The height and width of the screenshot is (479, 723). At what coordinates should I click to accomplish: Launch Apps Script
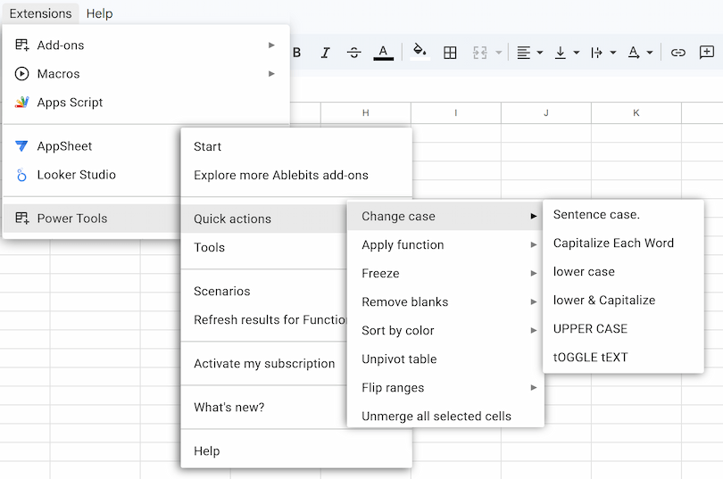(145, 103)
